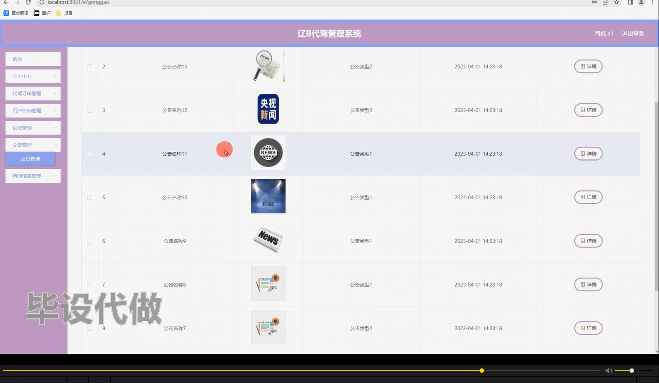The image size is (659, 383).
Task: Tick the checkbox beside 公告名称7
Action: tap(90, 328)
